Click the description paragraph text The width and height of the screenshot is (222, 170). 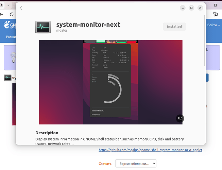(x=109, y=141)
